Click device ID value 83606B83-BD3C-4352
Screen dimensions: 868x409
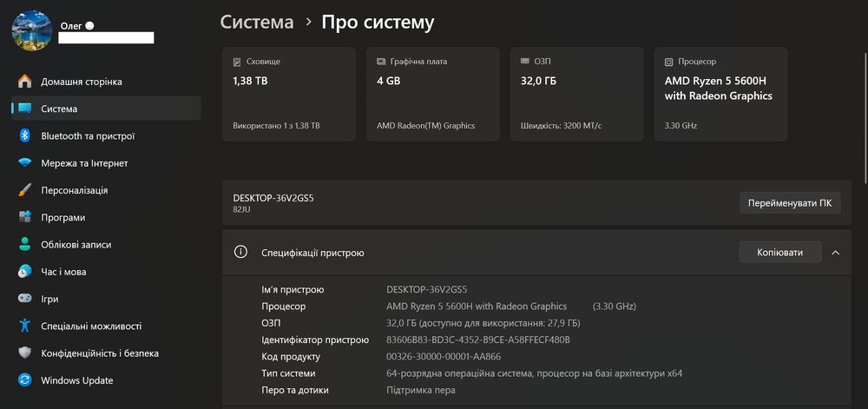pyautogui.click(x=478, y=340)
